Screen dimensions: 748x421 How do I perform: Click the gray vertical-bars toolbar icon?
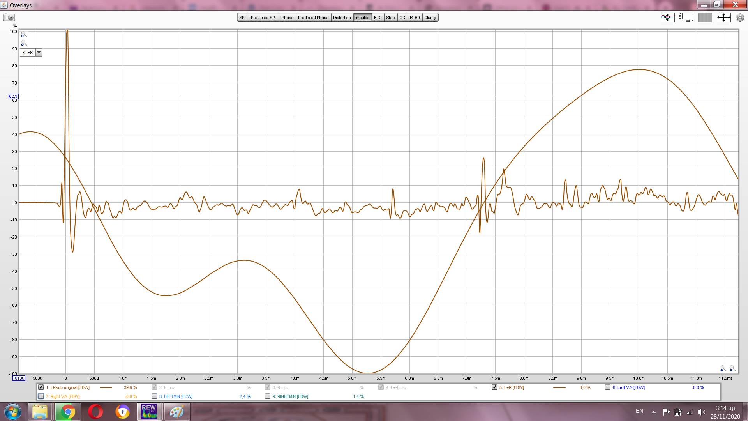705,18
